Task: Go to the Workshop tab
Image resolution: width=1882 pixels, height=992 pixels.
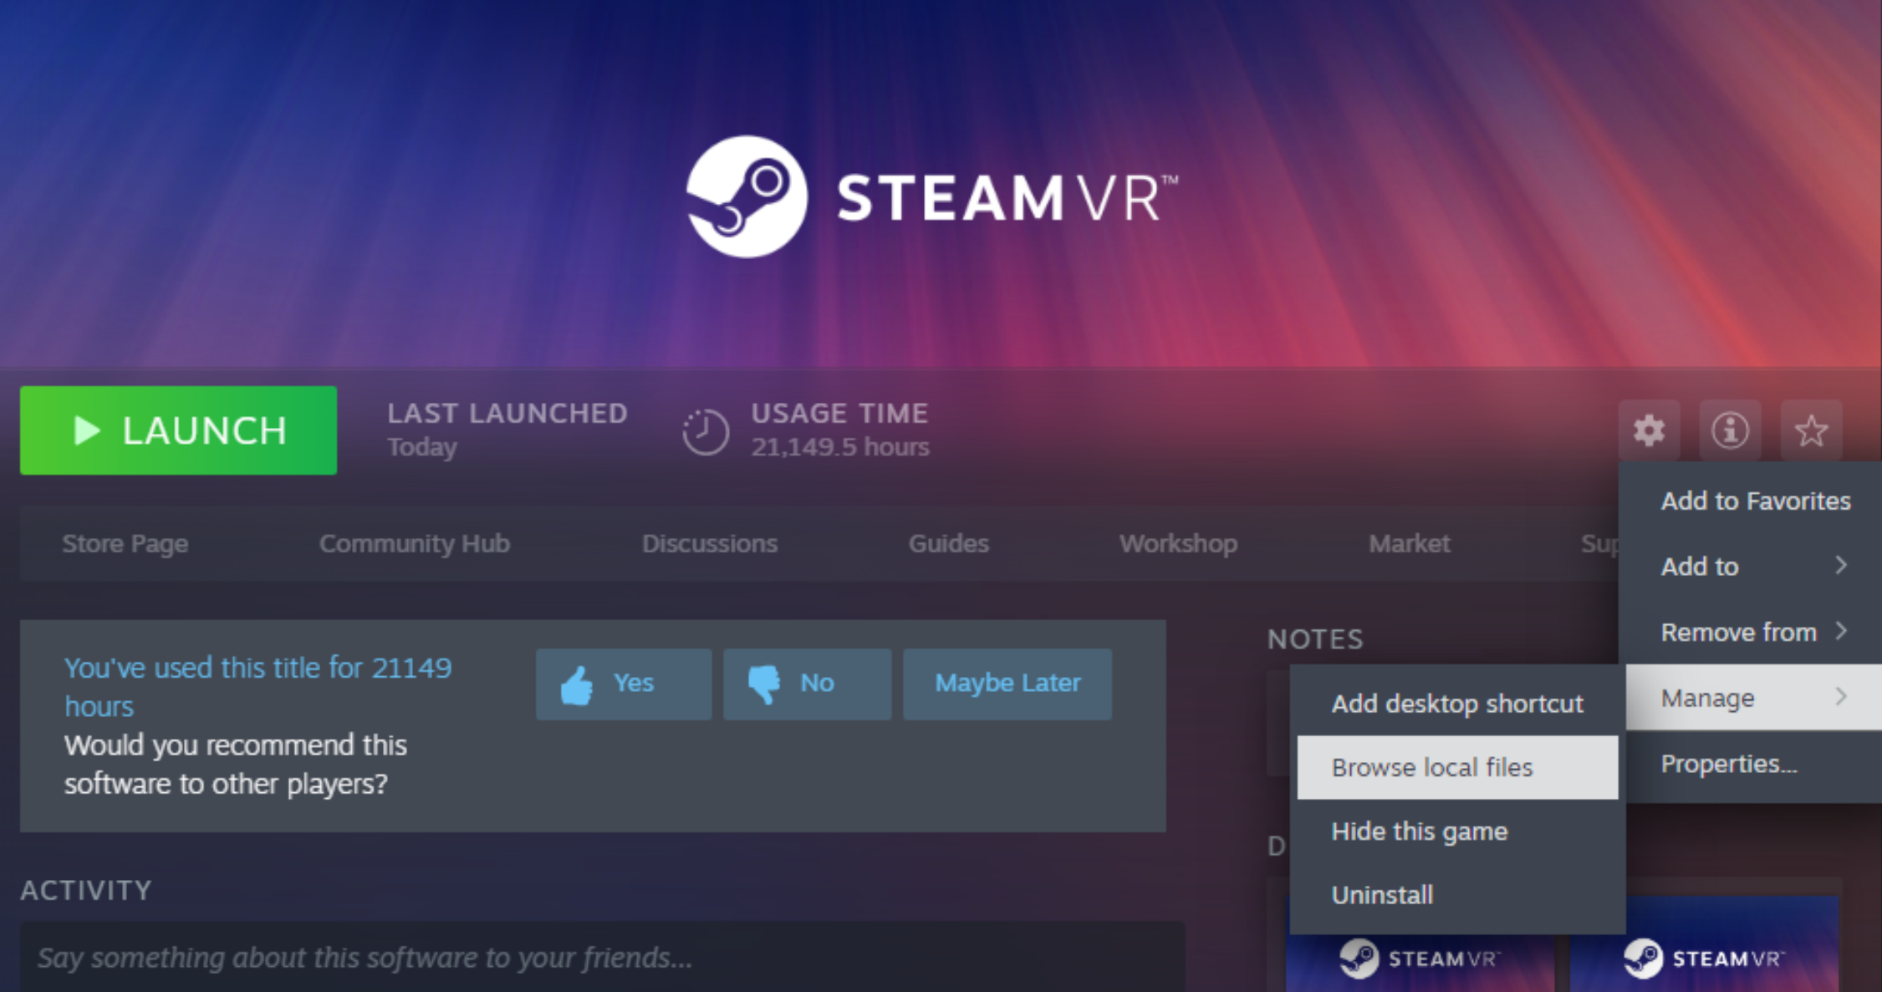Action: [1178, 544]
